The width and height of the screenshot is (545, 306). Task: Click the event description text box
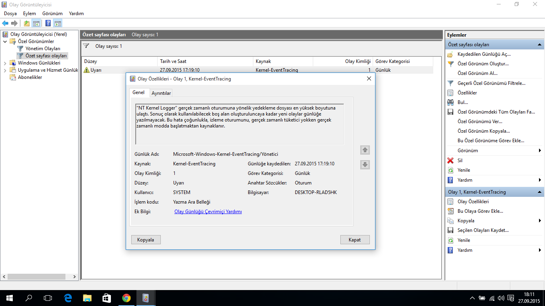tap(240, 124)
